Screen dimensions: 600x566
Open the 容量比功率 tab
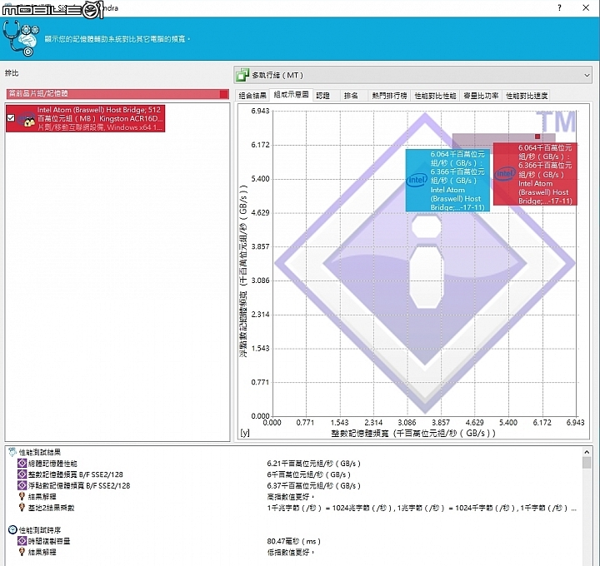pyautogui.click(x=481, y=95)
